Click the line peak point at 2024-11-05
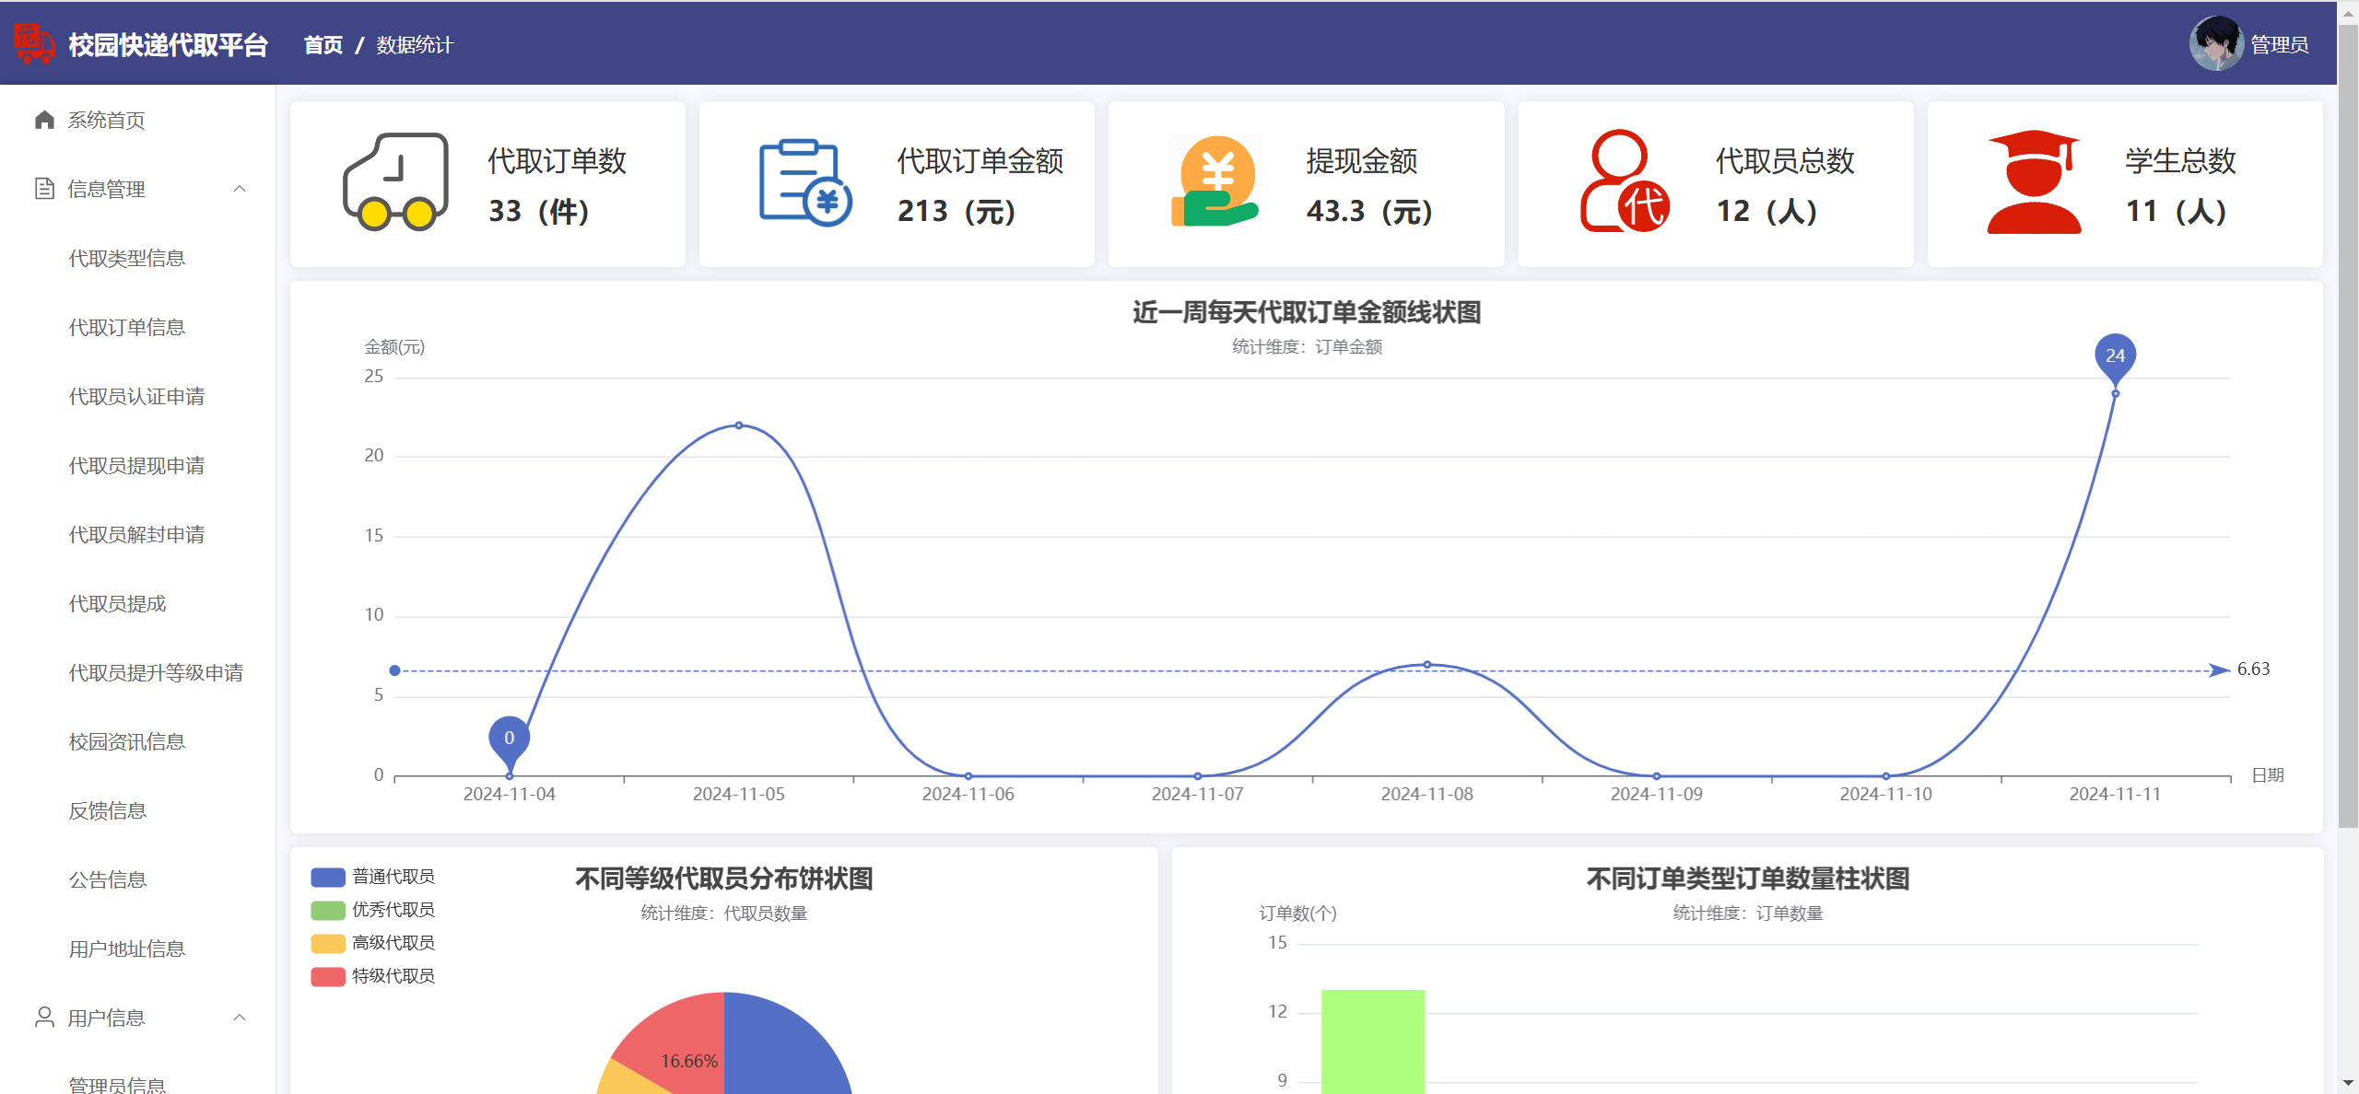 pyautogui.click(x=739, y=425)
